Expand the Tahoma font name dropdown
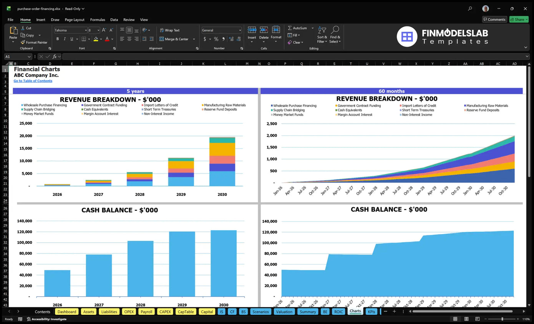The width and height of the screenshot is (534, 324). [x=85, y=30]
